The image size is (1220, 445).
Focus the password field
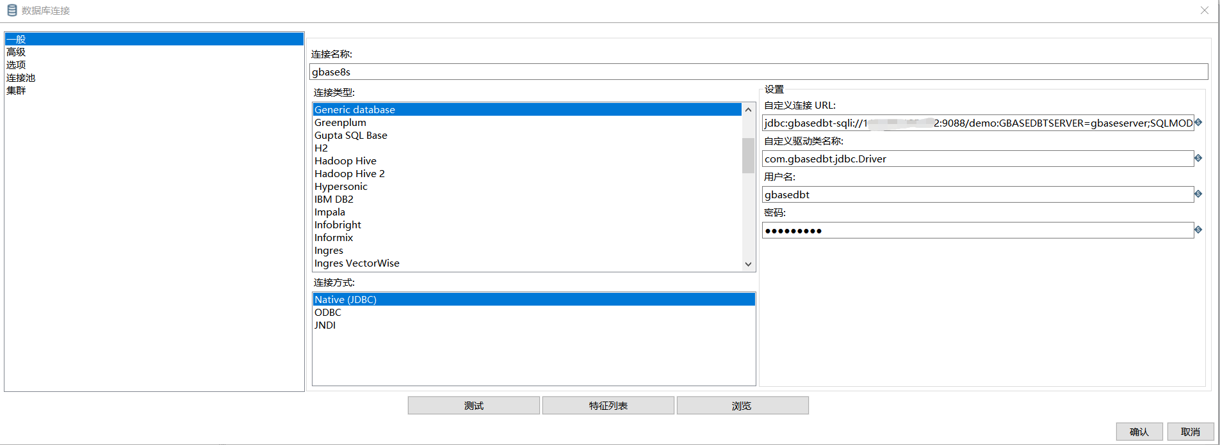978,230
